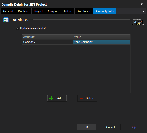This screenshot has height=133, width=147.
Task: Edit the Your Company value field
Action: tap(101, 42)
